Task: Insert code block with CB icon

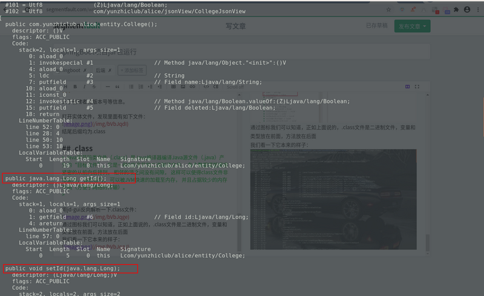Action: click(x=216, y=87)
